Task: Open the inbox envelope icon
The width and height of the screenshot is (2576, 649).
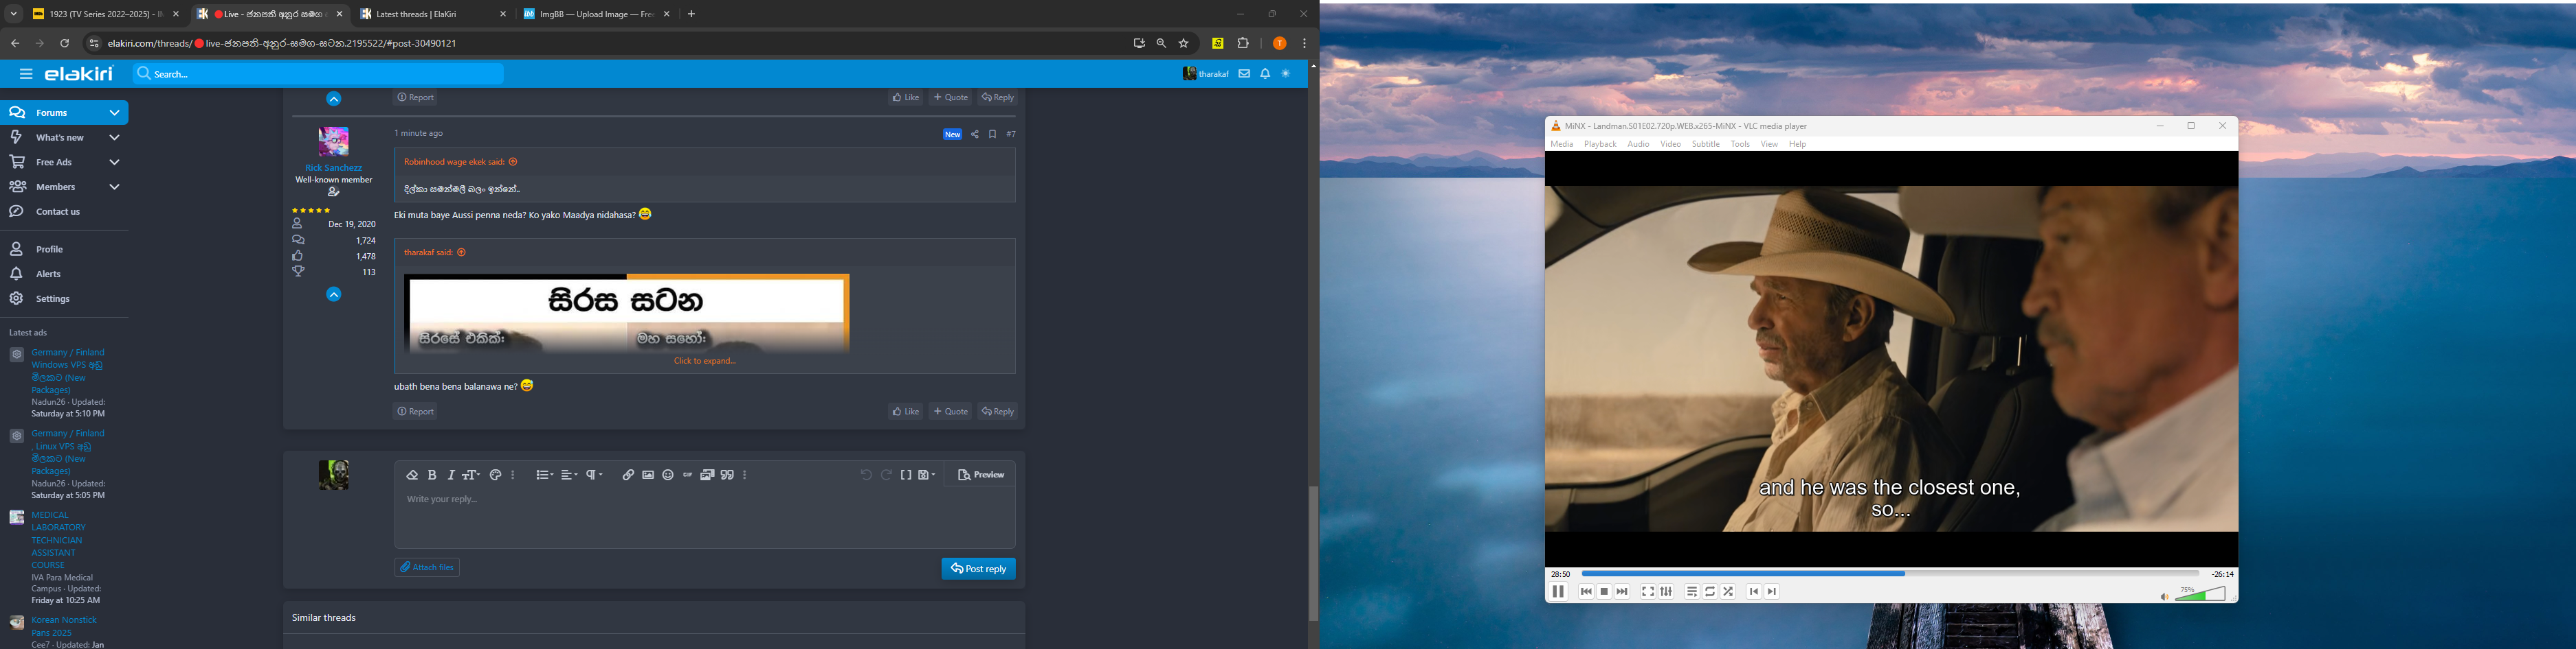Action: [x=1244, y=74]
